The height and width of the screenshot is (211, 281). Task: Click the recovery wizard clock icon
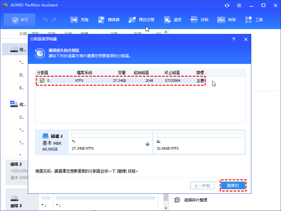point(40,53)
